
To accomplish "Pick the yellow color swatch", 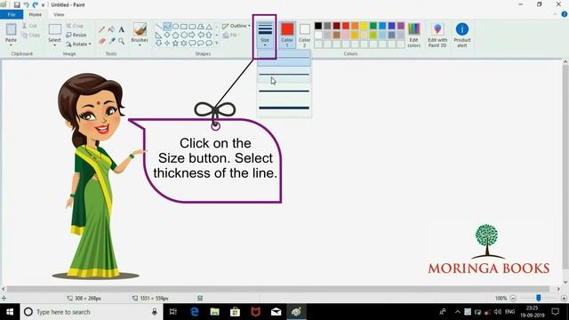I will [364, 26].
